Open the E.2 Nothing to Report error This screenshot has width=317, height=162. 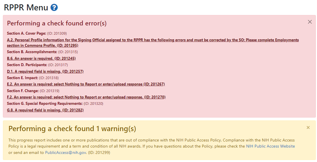pos(86,84)
